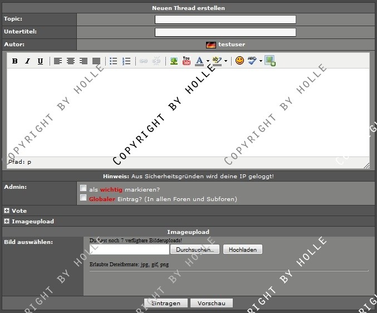
Task: Check 'Globaler Eintrag?' box
Action: click(83, 198)
